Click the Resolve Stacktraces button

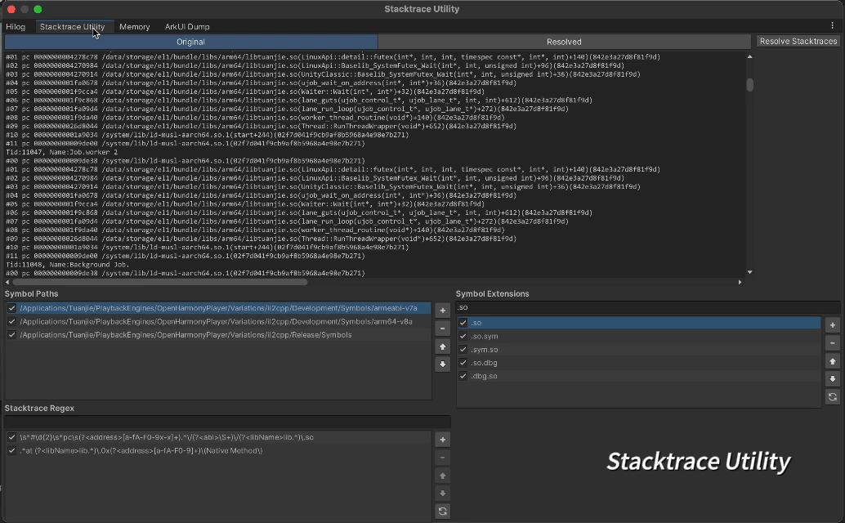pyautogui.click(x=797, y=41)
